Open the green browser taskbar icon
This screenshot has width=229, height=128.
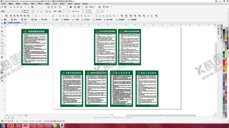coord(55,126)
